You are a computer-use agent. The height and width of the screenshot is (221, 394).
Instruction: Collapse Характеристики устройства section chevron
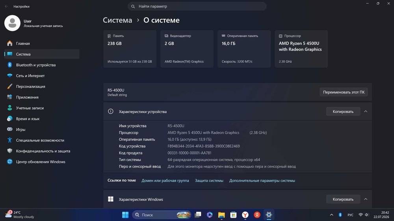366,111
